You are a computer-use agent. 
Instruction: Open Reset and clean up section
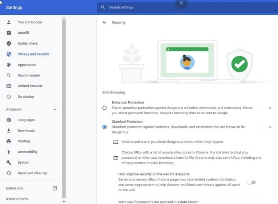(x=32, y=173)
